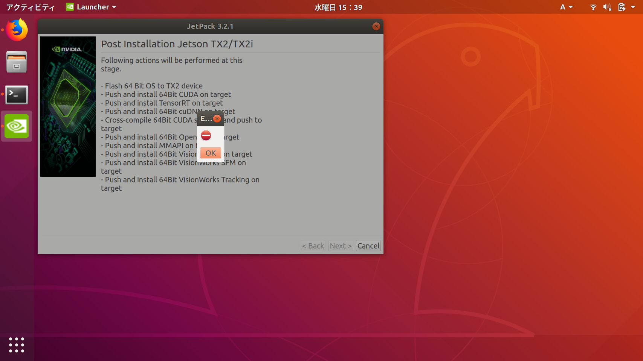Click the Cancel button in JetPack
Screen dimensions: 643x361
pyautogui.click(x=368, y=246)
